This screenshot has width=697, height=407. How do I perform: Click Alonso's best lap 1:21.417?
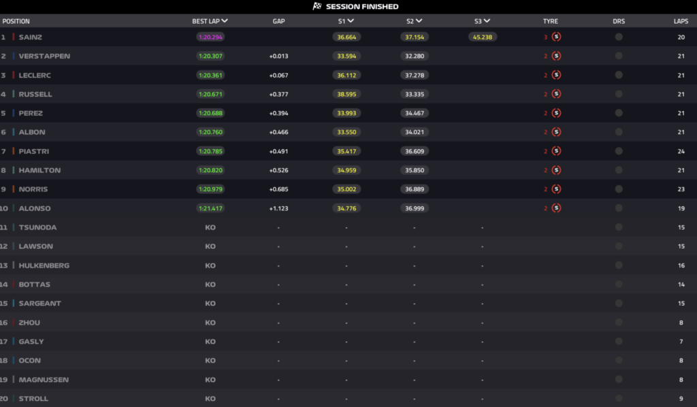point(210,208)
